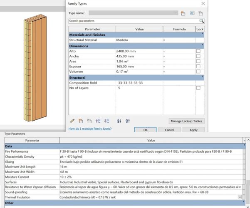
Task: Click into the Search parameters field
Action: pyautogui.click(x=133, y=21)
